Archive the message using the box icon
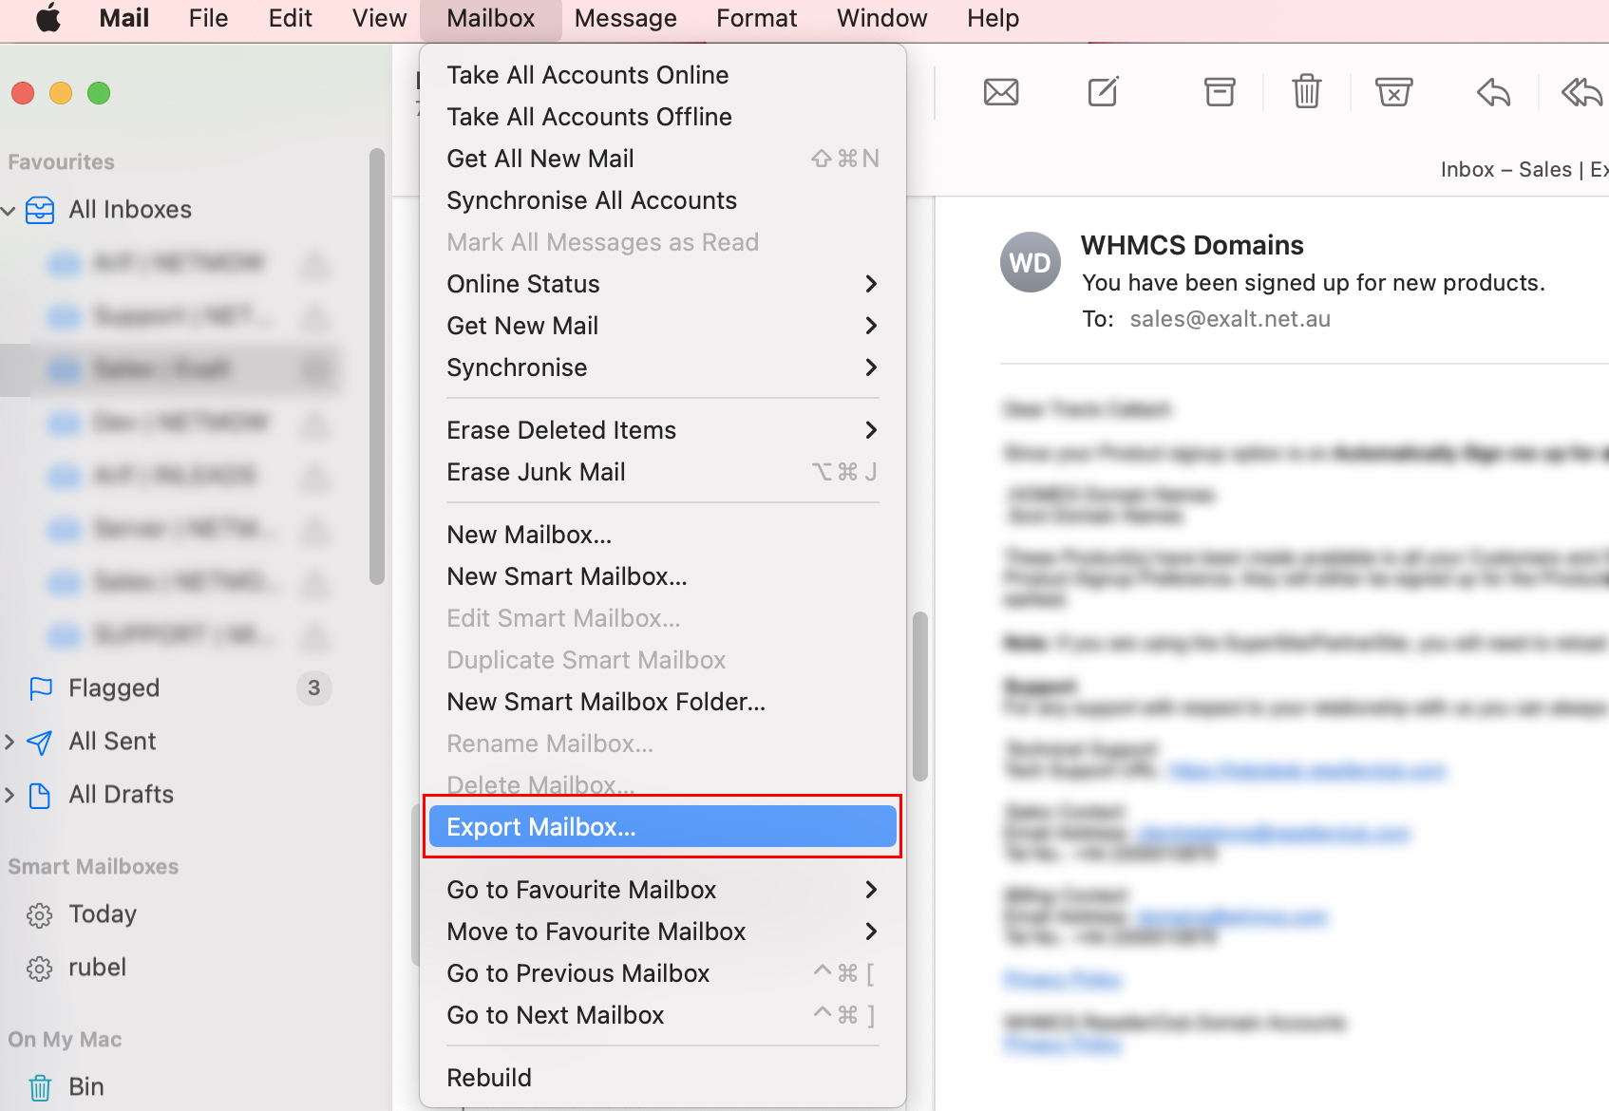The image size is (1609, 1111). (1220, 92)
